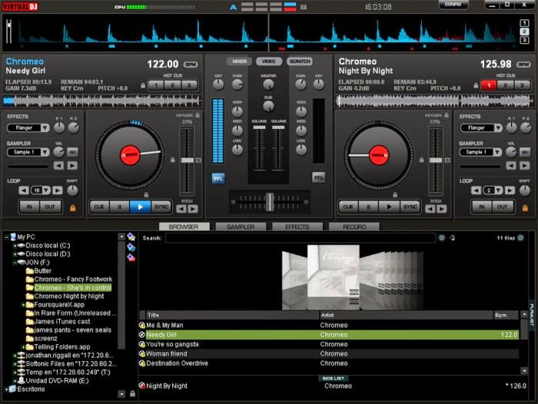538x404 pixels.
Task: Select Chromeo Night by Night folder
Action: tap(69, 296)
